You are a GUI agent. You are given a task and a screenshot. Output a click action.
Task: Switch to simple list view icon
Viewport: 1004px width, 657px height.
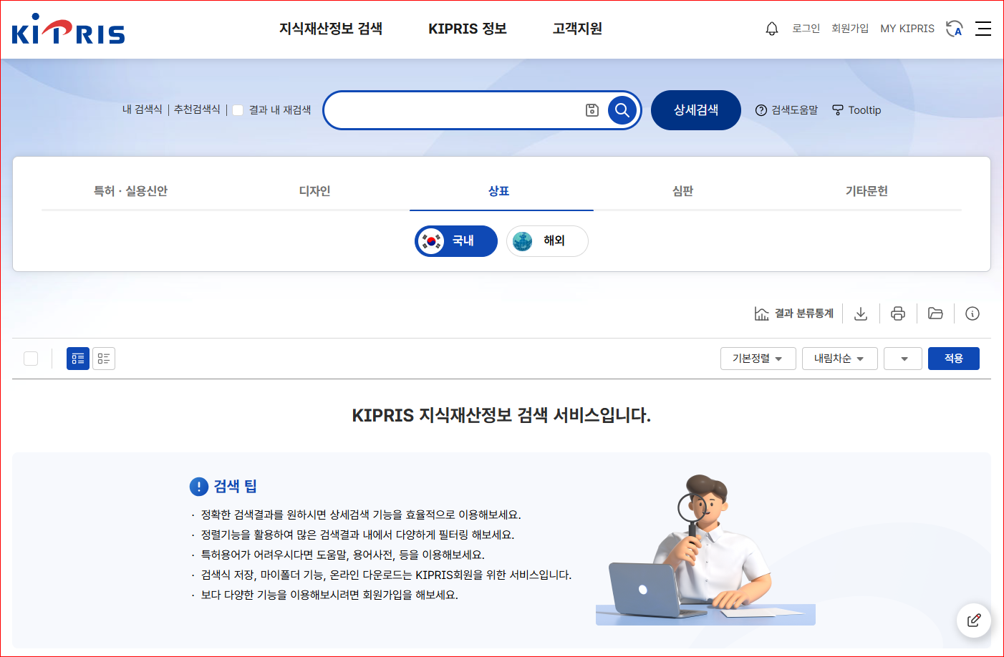click(x=104, y=359)
